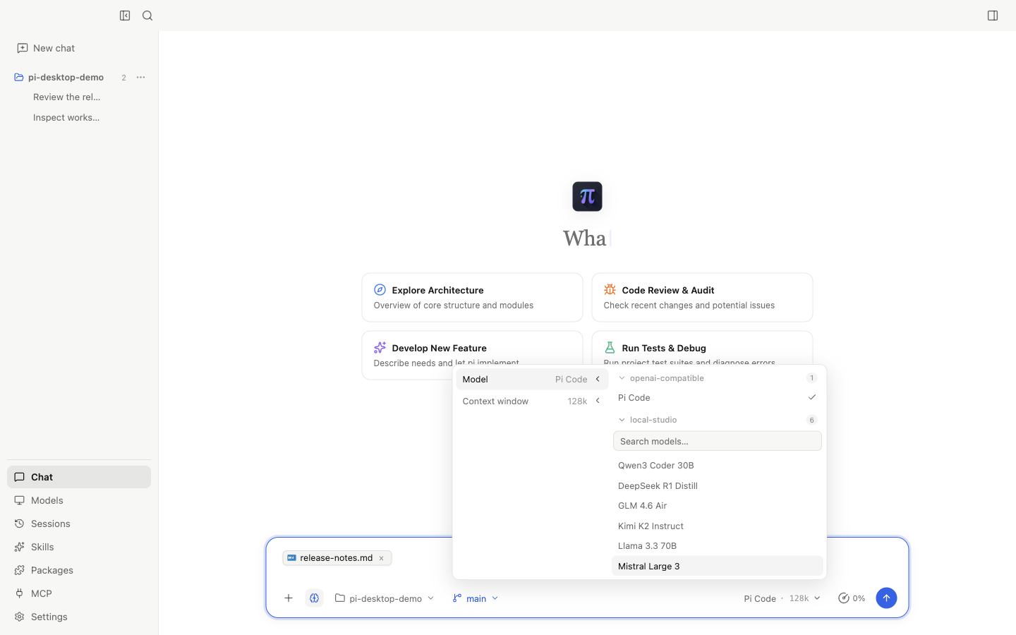The height and width of the screenshot is (635, 1016).
Task: Click the Pi app logo
Action: coord(587,196)
